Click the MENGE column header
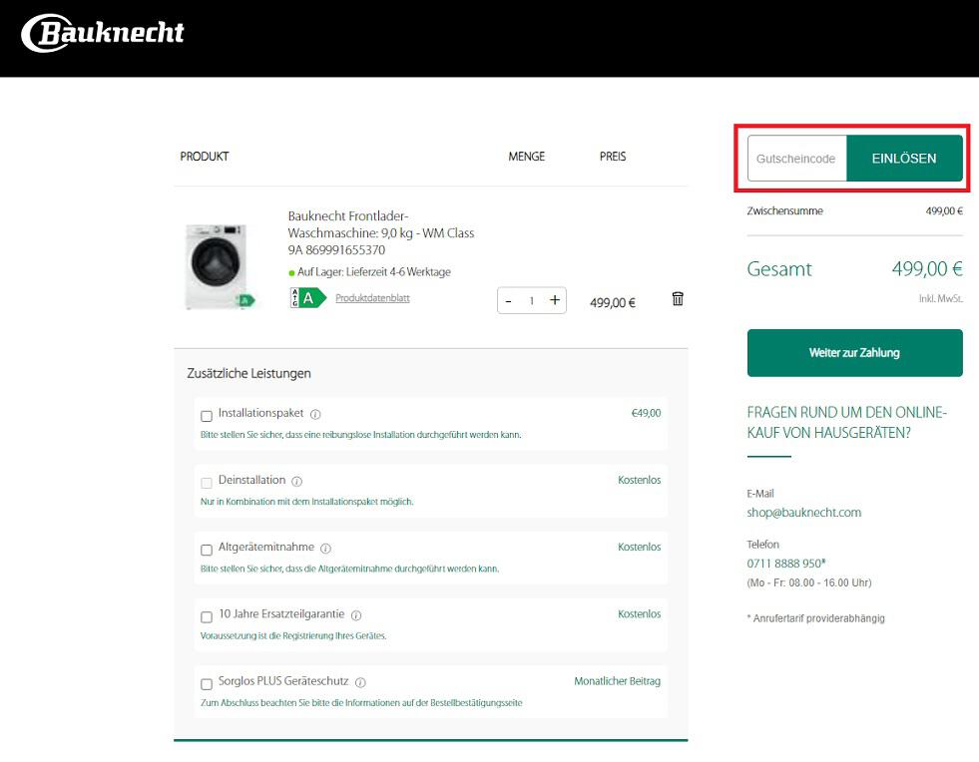This screenshot has height=762, width=979. 526,157
